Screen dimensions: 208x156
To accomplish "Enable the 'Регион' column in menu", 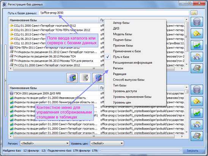I will pos(135,68).
